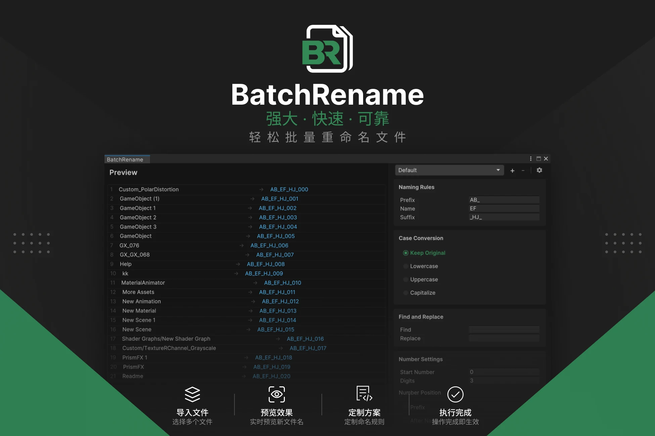Close the BatchRename window

tap(546, 159)
